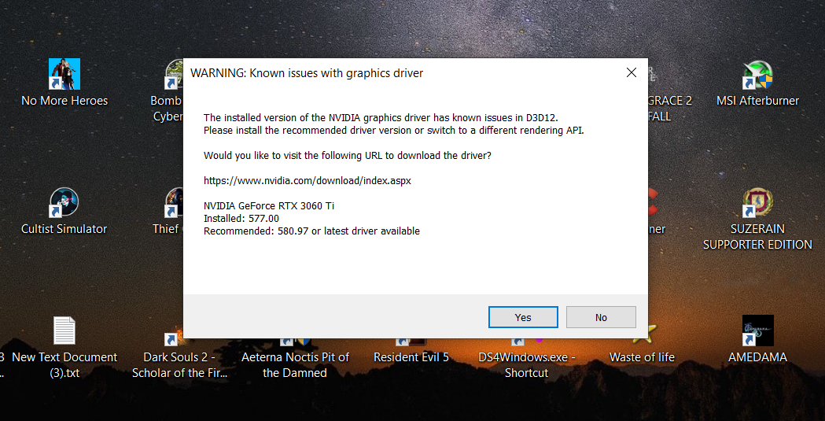Click the nvidia.com download URL text

308,180
